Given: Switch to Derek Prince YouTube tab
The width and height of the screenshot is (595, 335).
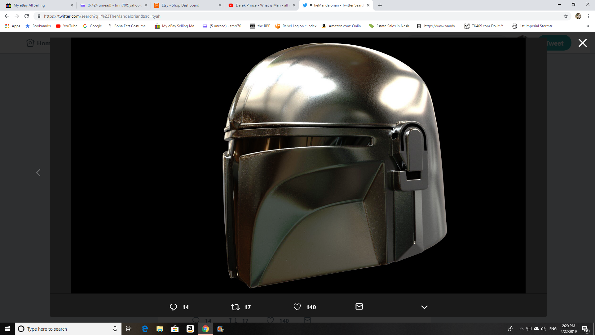Looking at the screenshot, I should [x=262, y=5].
